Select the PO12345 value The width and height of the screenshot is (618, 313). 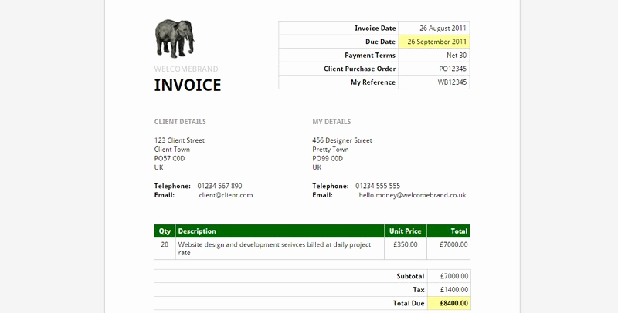[x=453, y=69]
